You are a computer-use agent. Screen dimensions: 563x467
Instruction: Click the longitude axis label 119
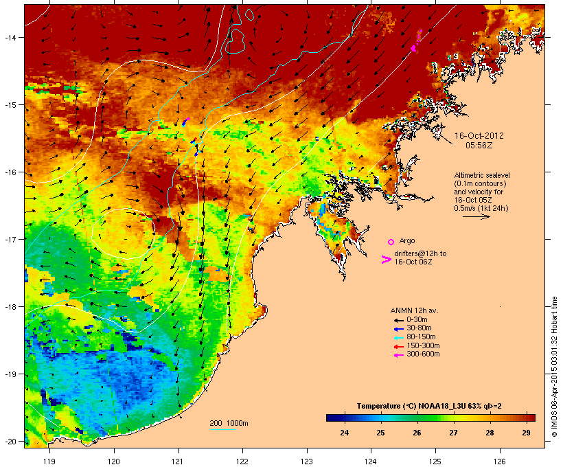coord(49,462)
